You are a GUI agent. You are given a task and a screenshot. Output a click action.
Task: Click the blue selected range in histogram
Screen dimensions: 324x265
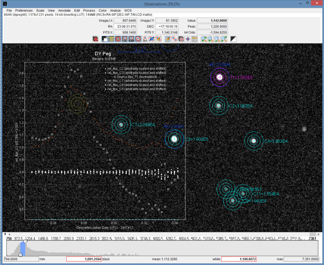23,249
